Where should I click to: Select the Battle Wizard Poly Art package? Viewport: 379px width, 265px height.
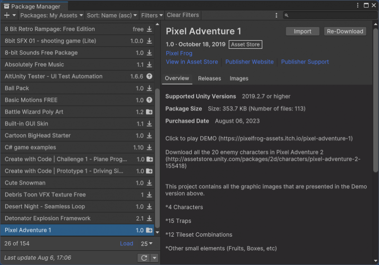[x=77, y=112]
